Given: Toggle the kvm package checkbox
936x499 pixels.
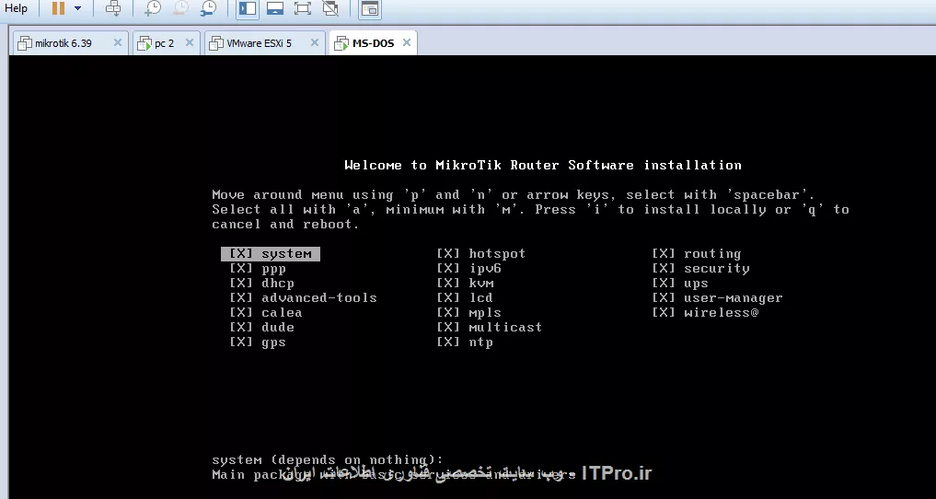Looking at the screenshot, I should [448, 284].
